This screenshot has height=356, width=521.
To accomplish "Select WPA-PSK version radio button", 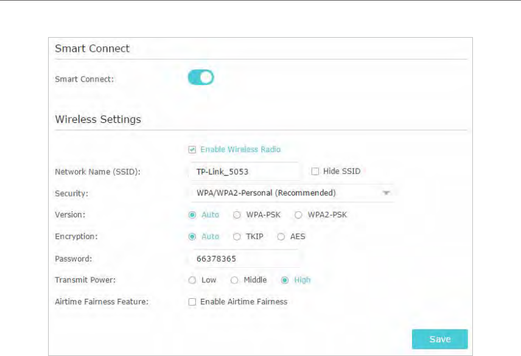I will tap(237, 215).
